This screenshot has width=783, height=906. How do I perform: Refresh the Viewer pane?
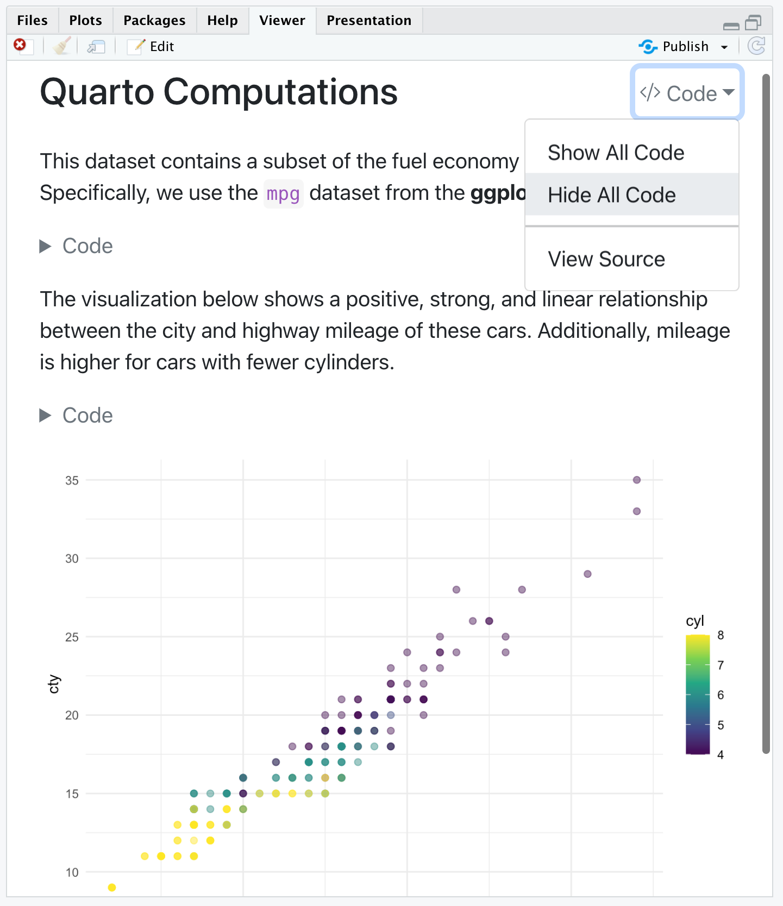click(756, 47)
